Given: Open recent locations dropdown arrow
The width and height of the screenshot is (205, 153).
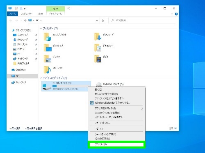Looking at the screenshot, I should click(21, 20).
